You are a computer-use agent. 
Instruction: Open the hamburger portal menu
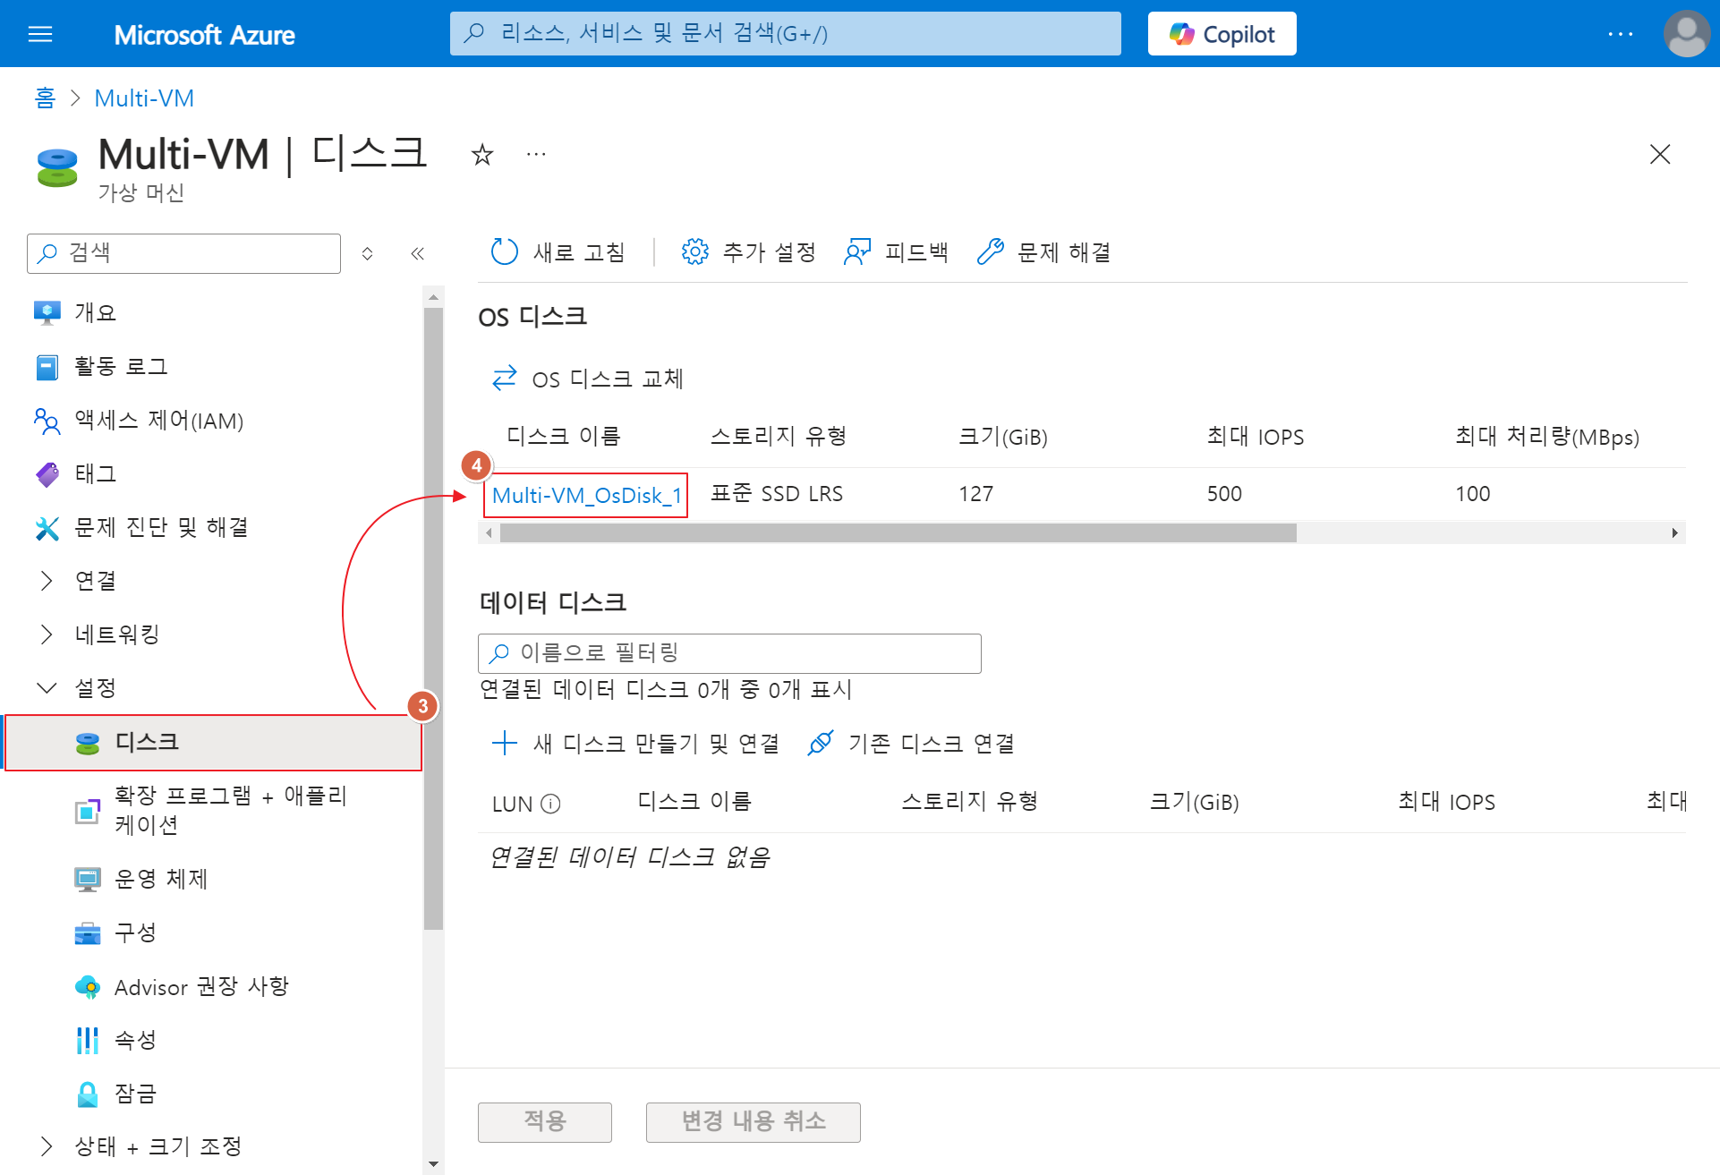[40, 34]
